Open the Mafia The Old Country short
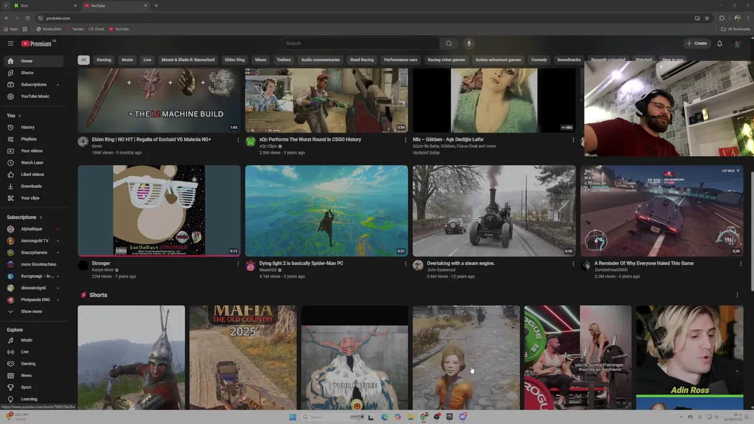 [243, 357]
